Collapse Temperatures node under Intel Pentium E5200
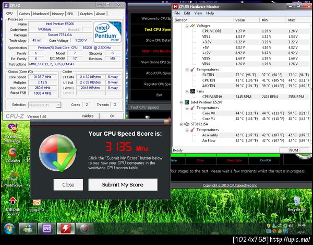 coord(187,108)
